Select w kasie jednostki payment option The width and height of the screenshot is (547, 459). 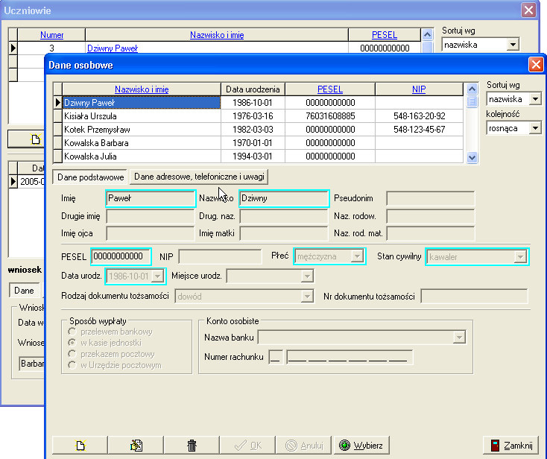[x=72, y=343]
